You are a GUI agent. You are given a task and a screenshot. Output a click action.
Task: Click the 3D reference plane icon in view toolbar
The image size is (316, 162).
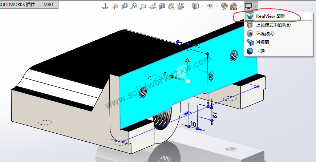tap(105, 6)
